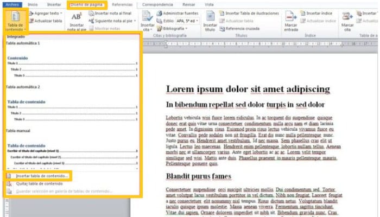This screenshot has height=217, width=380.
Task: Click paragraph starting 'Consectetuer suspendisse orci'
Action: click(254, 201)
